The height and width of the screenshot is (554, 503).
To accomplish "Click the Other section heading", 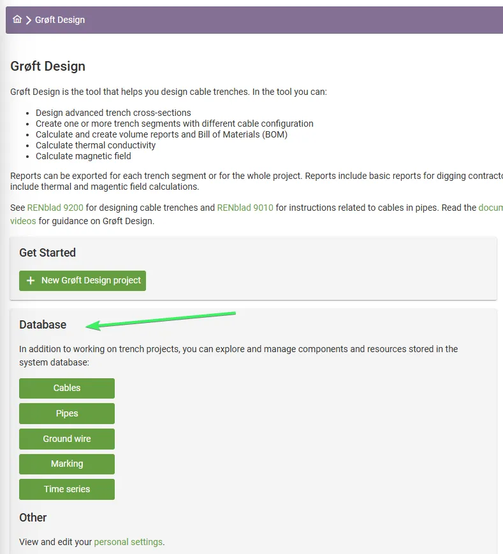I will [x=33, y=518].
